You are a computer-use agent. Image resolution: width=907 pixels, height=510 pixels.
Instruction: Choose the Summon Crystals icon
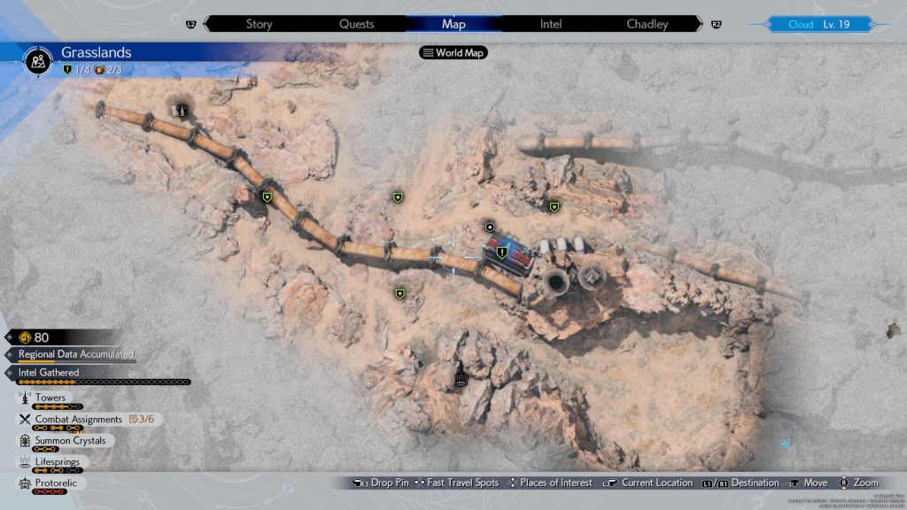coord(23,441)
